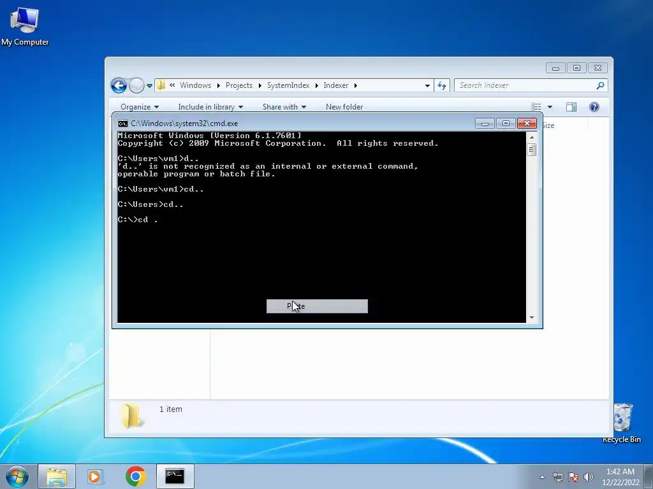Close the cmd.exe window

pyautogui.click(x=527, y=123)
